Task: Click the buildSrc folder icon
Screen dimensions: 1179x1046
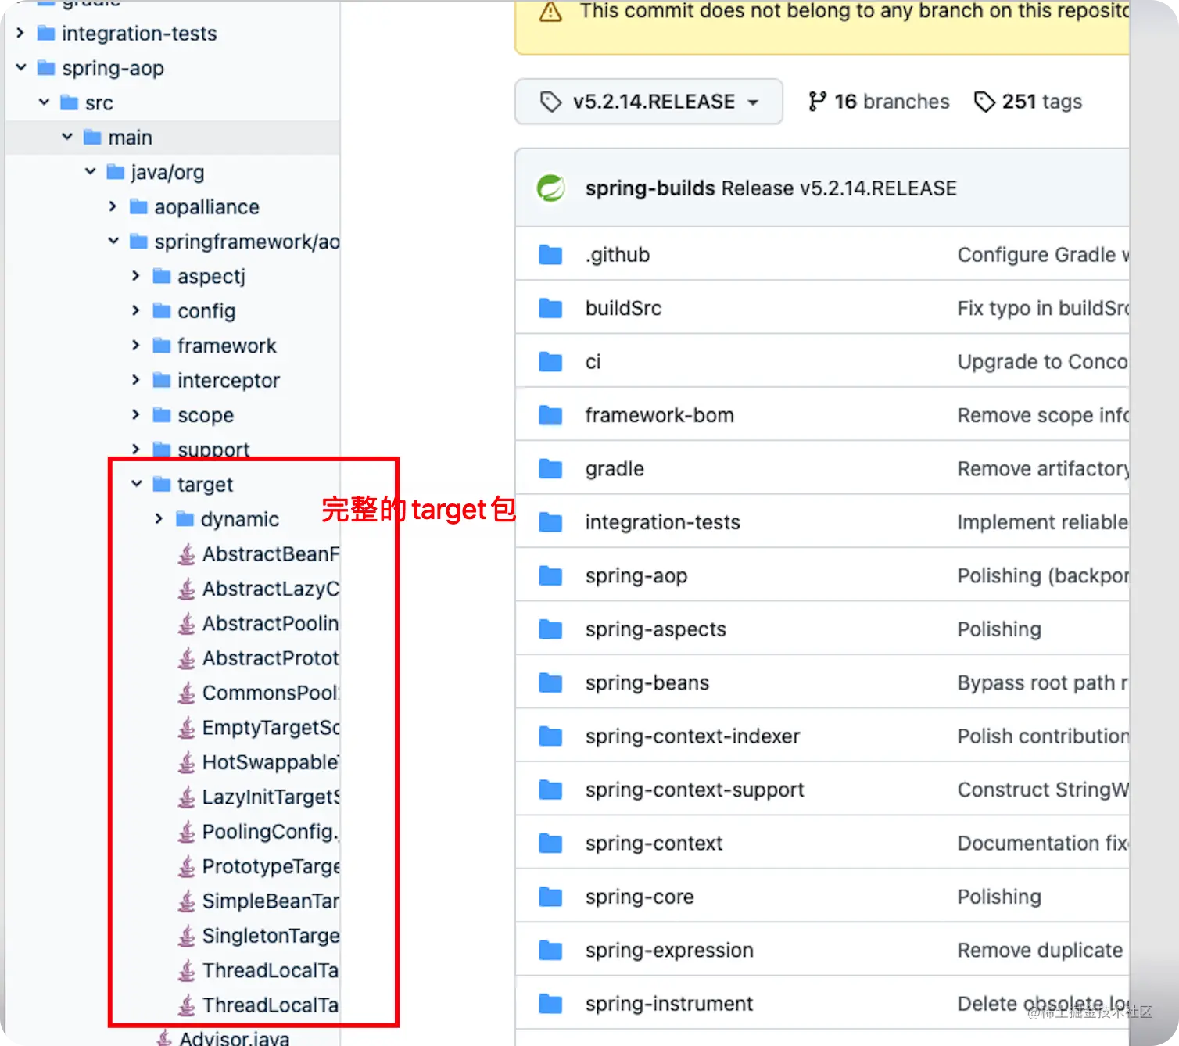Action: [550, 308]
